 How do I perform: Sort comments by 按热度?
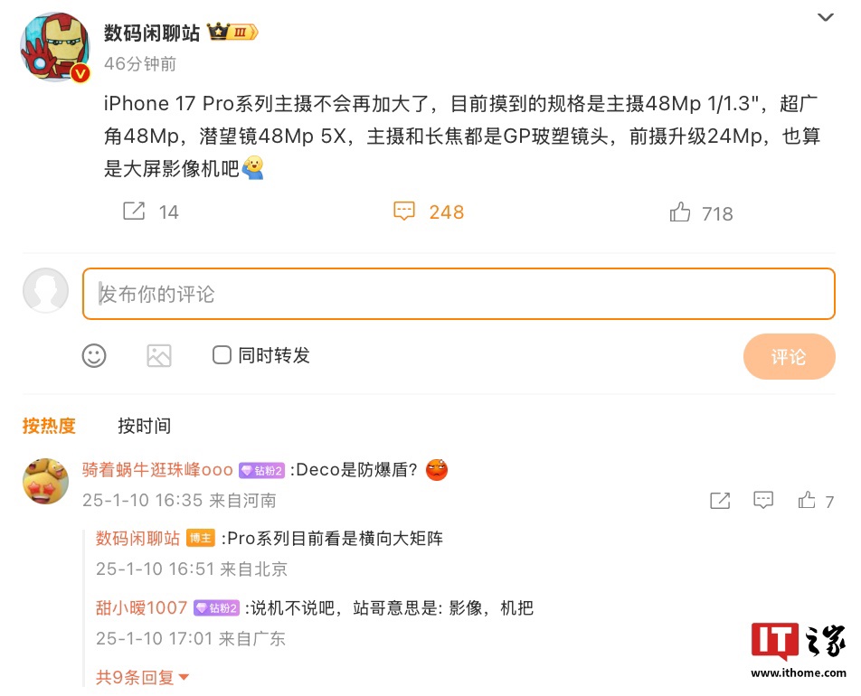(x=49, y=426)
